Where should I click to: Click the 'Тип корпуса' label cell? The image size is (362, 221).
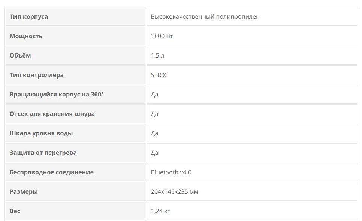click(29, 16)
